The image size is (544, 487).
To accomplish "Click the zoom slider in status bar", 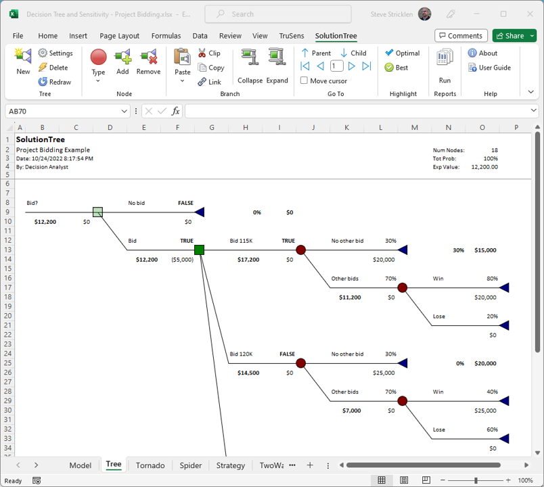I will (x=476, y=480).
